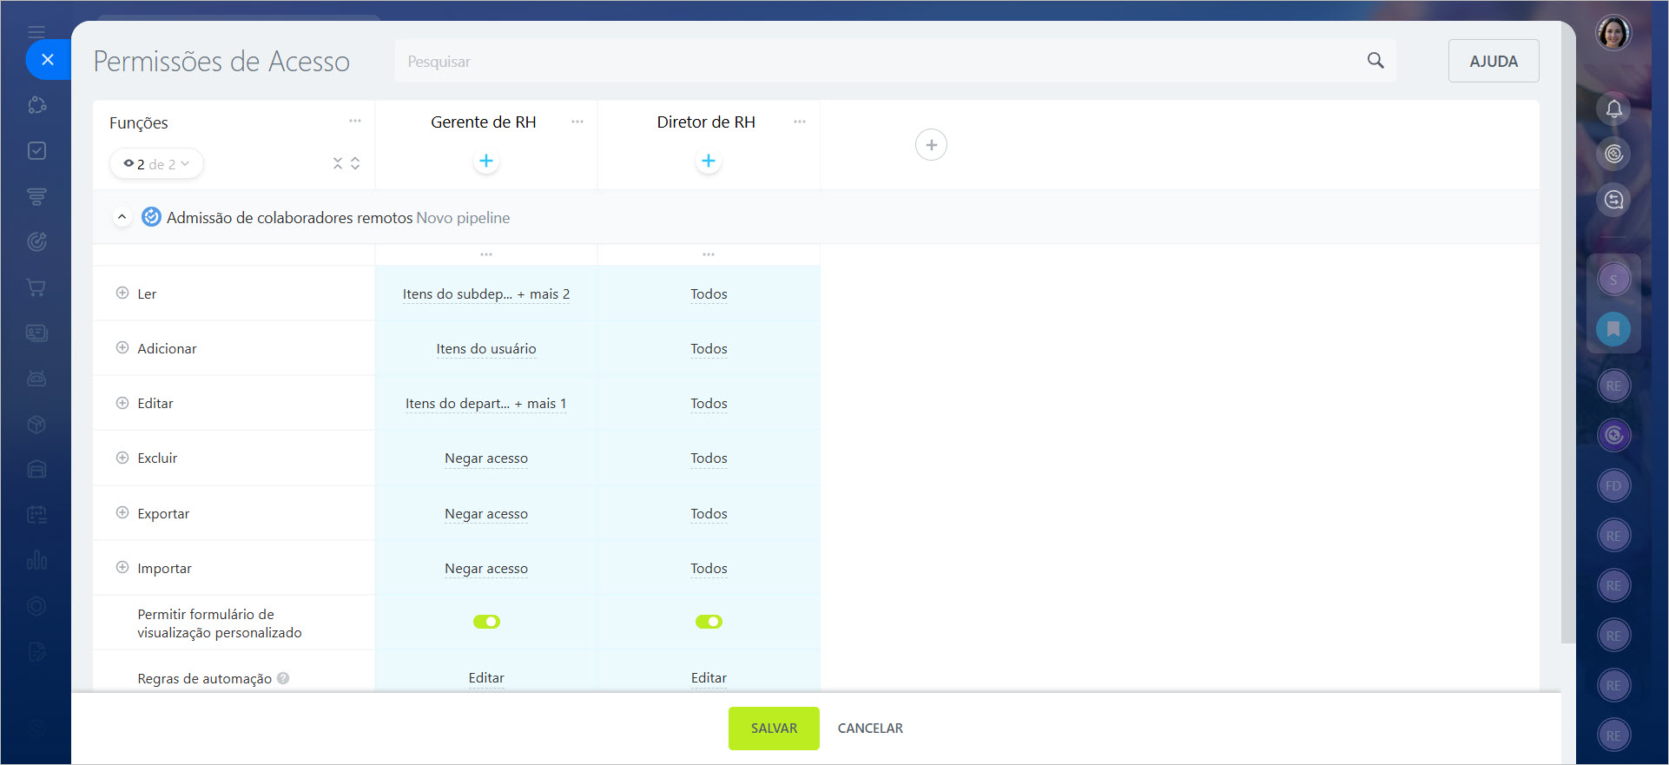
Task: Change Importar 'Negar acesso' for Gerente de RH
Action: click(486, 569)
